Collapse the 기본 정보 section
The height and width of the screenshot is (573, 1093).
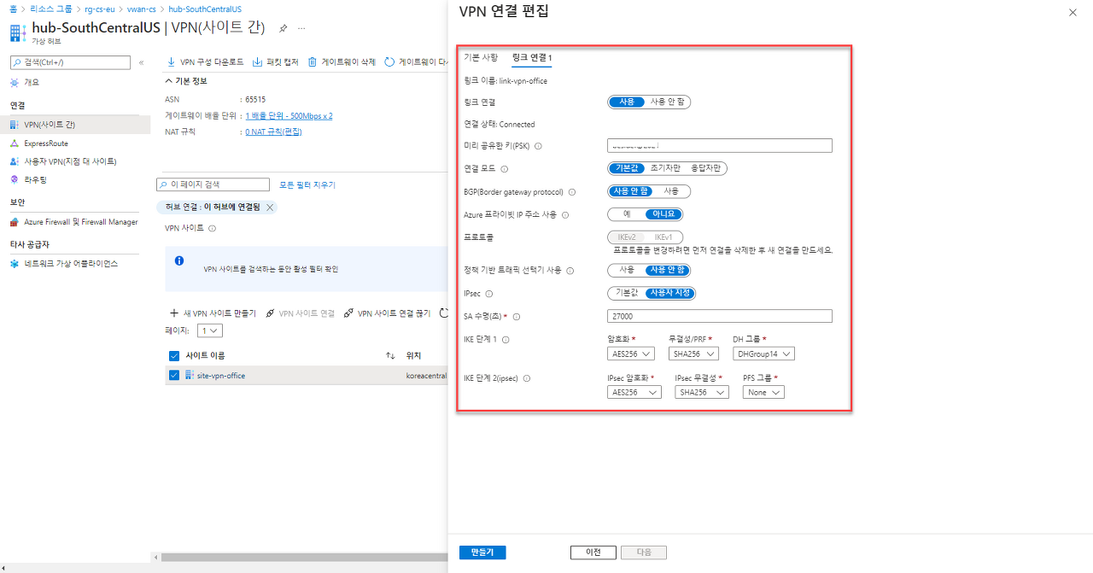pyautogui.click(x=186, y=81)
